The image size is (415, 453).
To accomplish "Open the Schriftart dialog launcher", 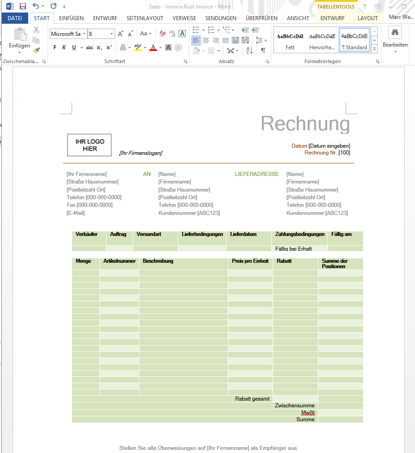I will click(185, 61).
